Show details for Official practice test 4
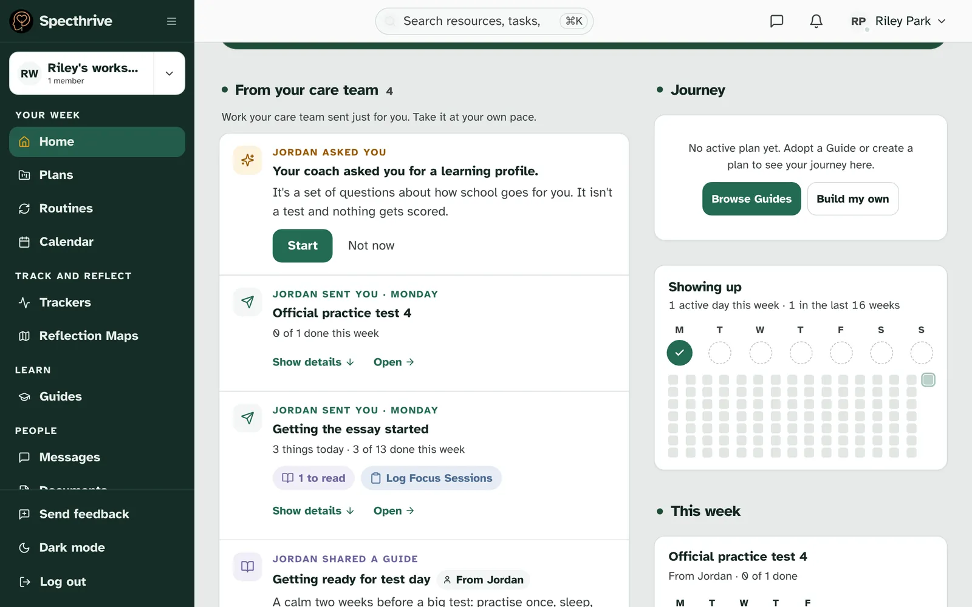The height and width of the screenshot is (607, 972). (x=313, y=362)
